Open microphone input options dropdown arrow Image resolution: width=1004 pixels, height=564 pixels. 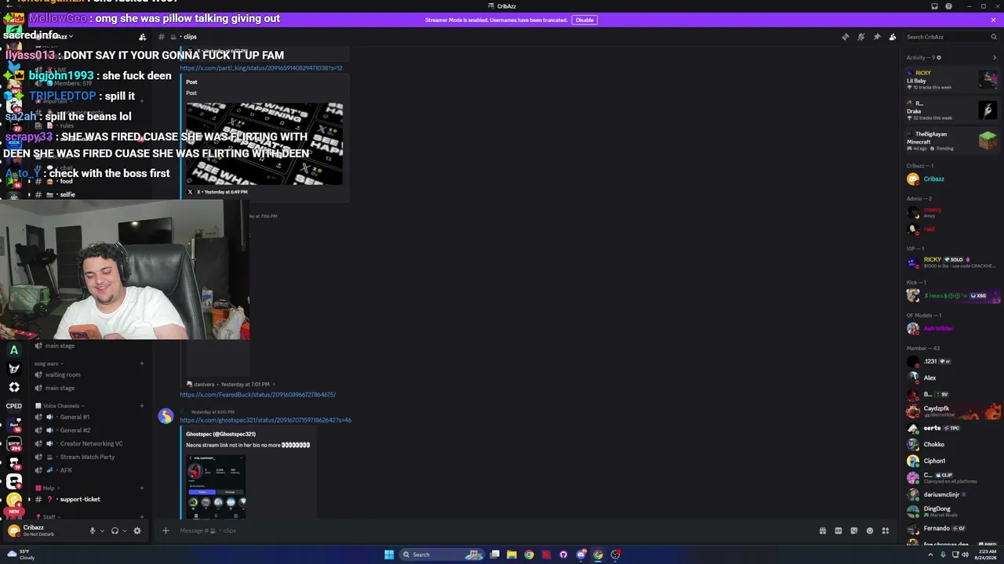coord(102,530)
